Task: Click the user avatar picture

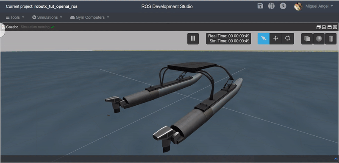Action: (x=298, y=6)
